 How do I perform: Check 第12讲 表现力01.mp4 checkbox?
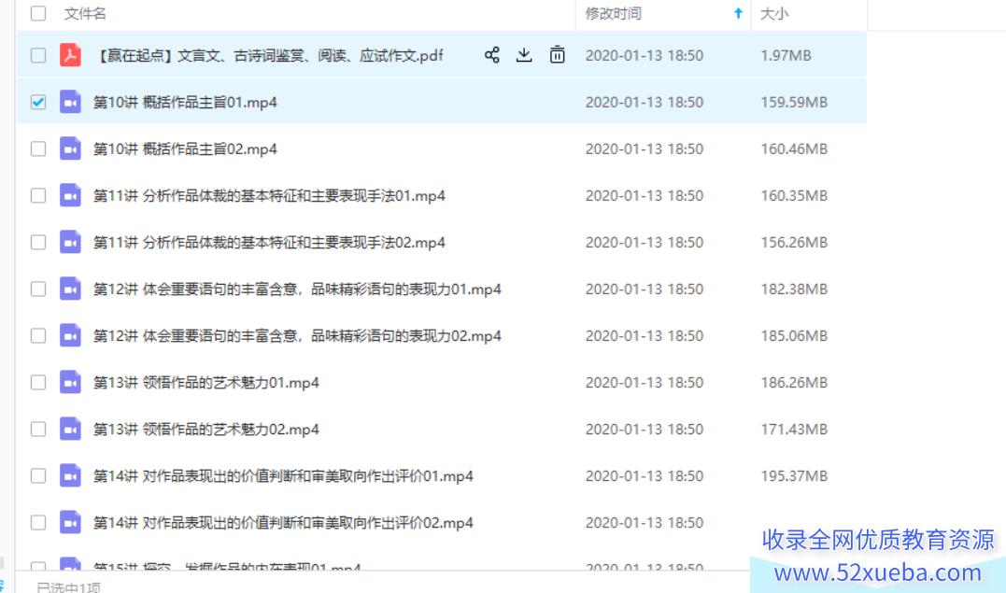(x=38, y=289)
